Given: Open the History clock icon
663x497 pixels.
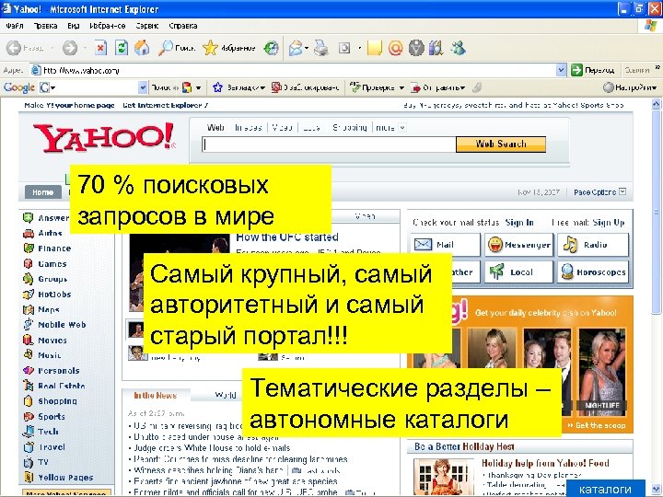Looking at the screenshot, I should (271, 48).
